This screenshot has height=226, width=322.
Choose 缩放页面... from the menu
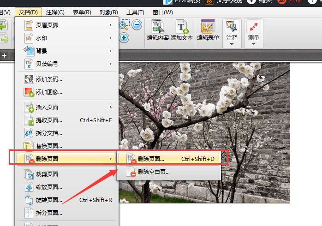[x=67, y=187]
